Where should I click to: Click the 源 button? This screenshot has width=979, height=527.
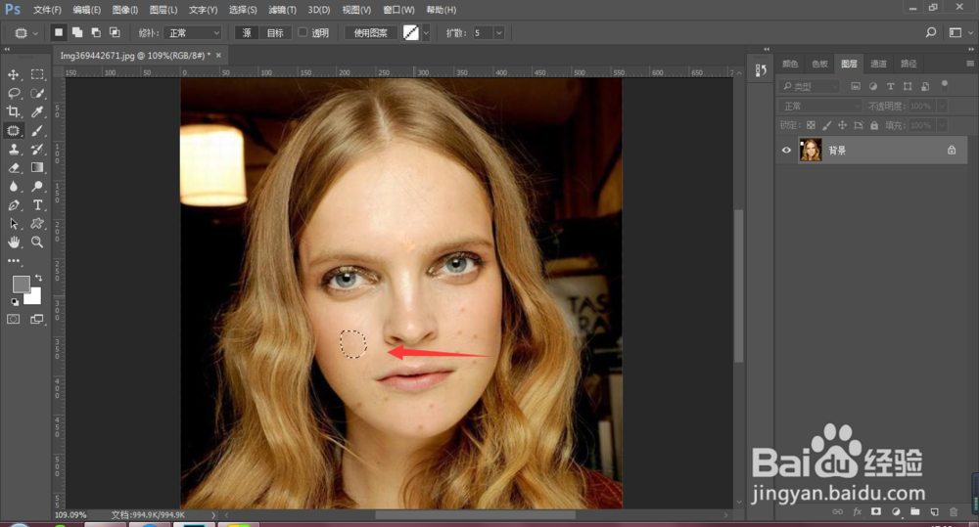(247, 32)
